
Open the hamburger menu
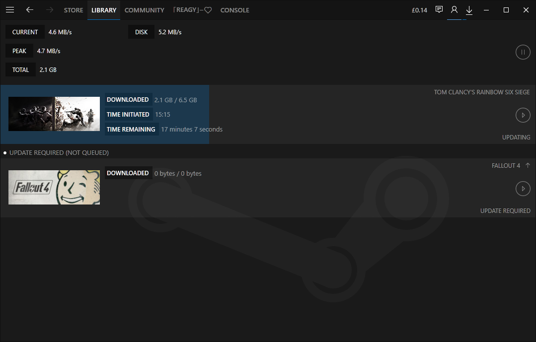point(10,10)
